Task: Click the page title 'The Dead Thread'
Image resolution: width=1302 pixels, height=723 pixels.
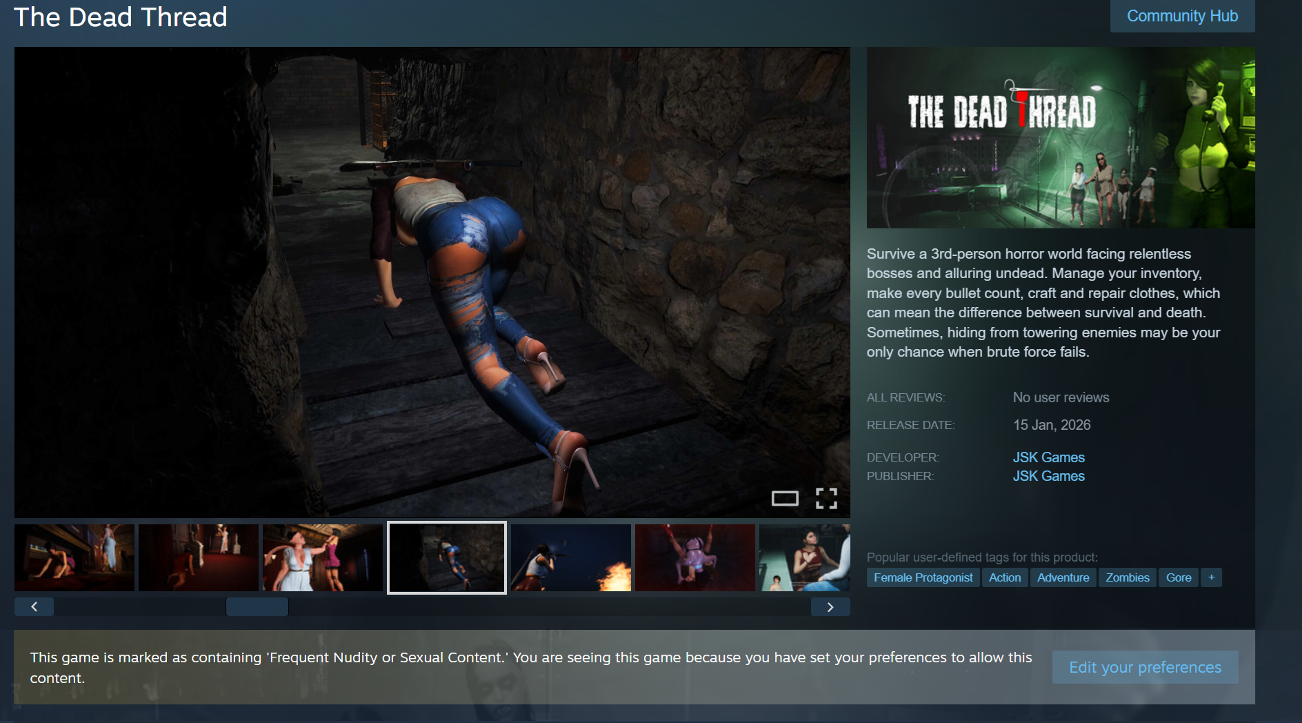Action: (x=121, y=17)
